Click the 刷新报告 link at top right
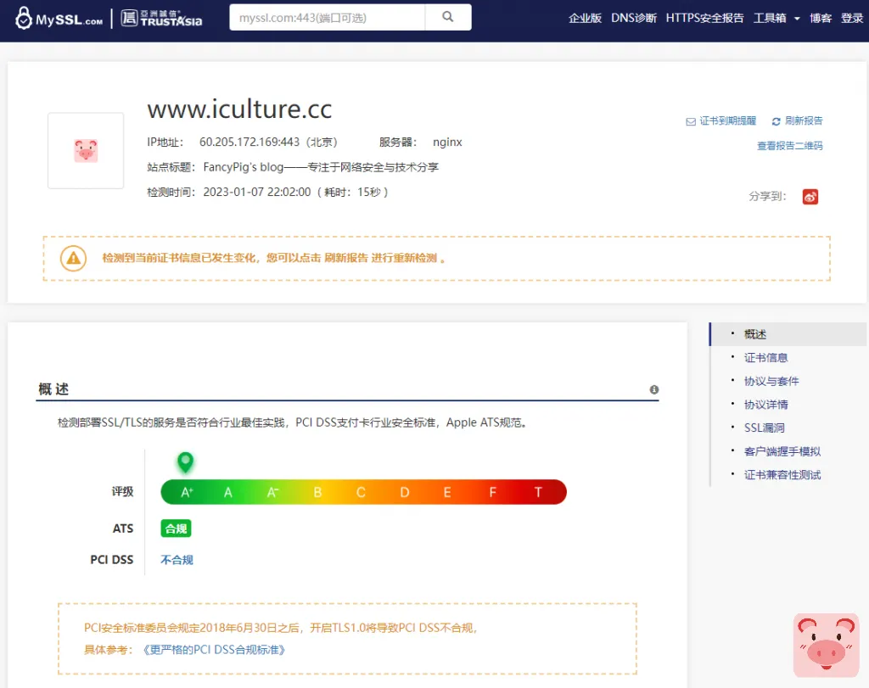The width and height of the screenshot is (869, 688). click(804, 120)
